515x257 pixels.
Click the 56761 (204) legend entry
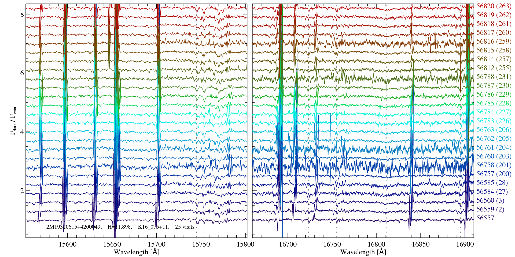(494, 148)
